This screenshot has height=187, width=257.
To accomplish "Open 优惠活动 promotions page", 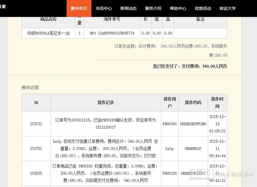I will (203, 8).
